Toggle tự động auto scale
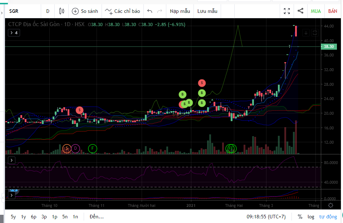The image size is (343, 223). (x=328, y=217)
